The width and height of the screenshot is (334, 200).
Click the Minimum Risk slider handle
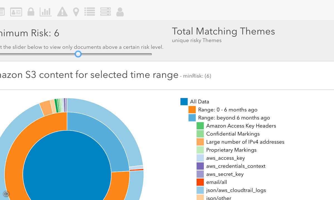(78, 54)
